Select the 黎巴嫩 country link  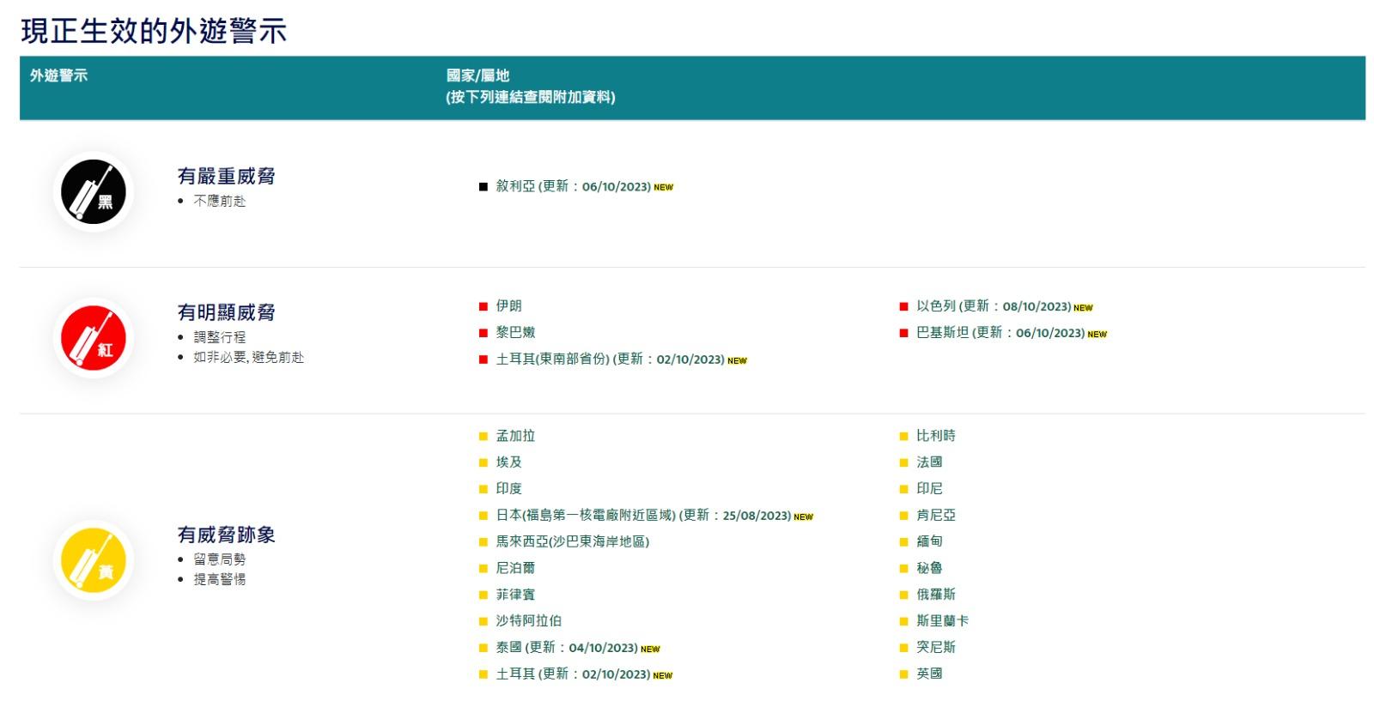pos(515,332)
